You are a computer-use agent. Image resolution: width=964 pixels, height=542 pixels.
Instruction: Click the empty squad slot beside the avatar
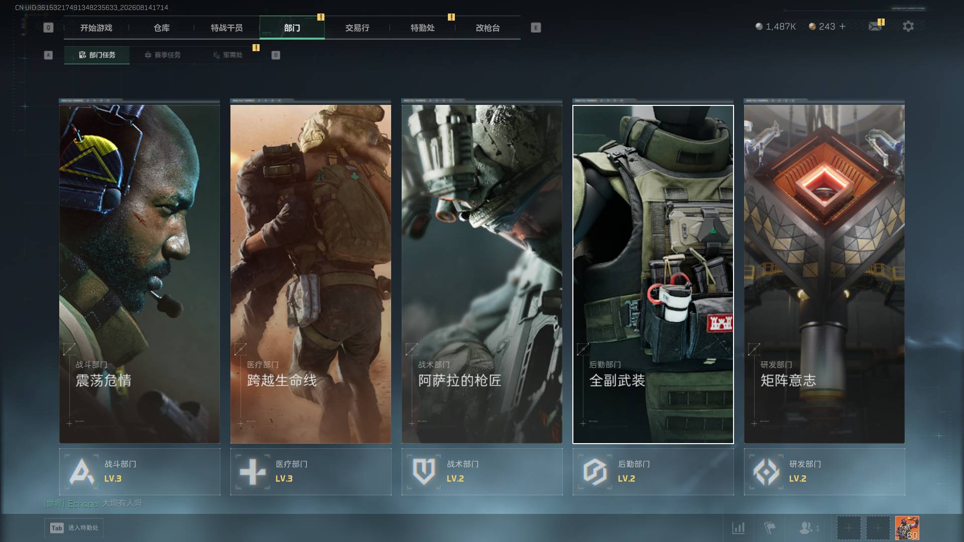point(878,528)
